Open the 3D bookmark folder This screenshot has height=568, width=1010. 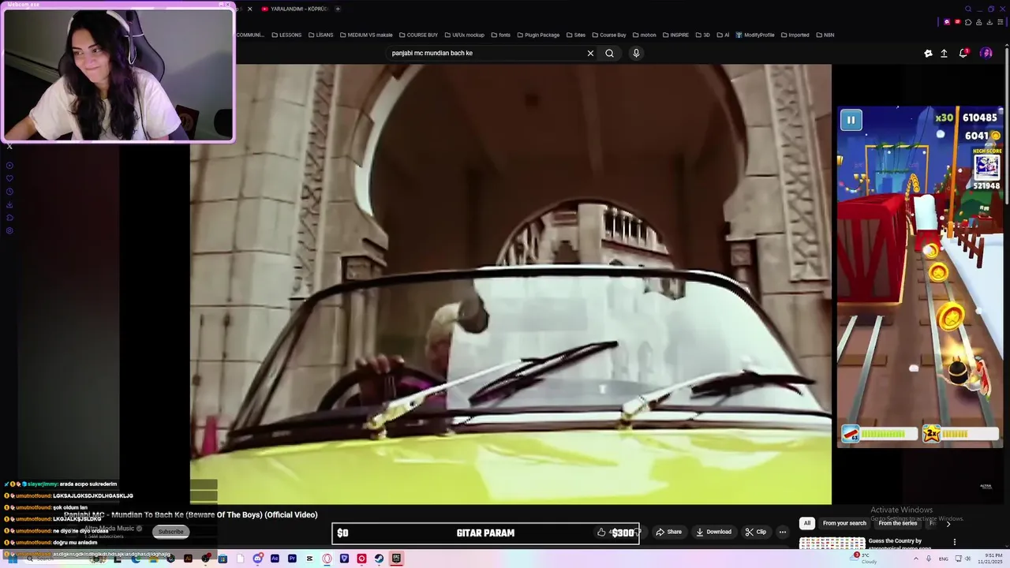point(702,35)
